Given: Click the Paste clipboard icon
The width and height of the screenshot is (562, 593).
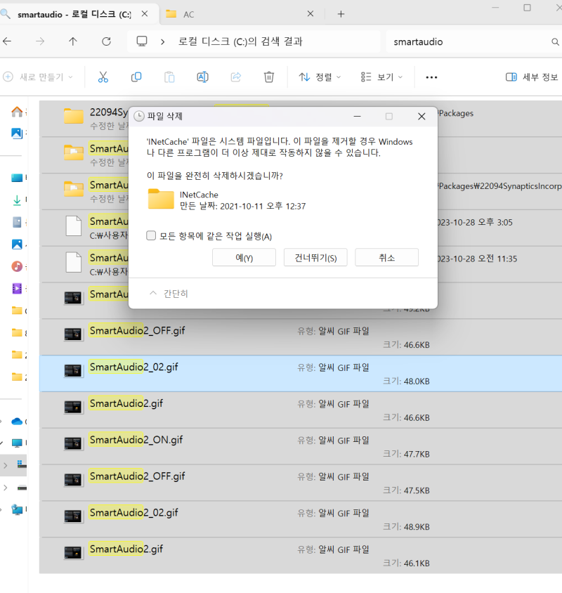Looking at the screenshot, I should 169,77.
